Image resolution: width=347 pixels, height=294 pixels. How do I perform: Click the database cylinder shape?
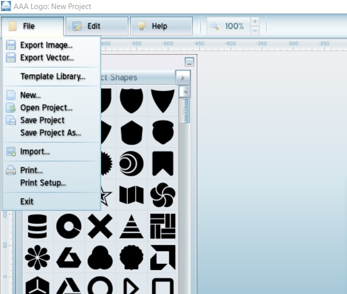pos(38,226)
